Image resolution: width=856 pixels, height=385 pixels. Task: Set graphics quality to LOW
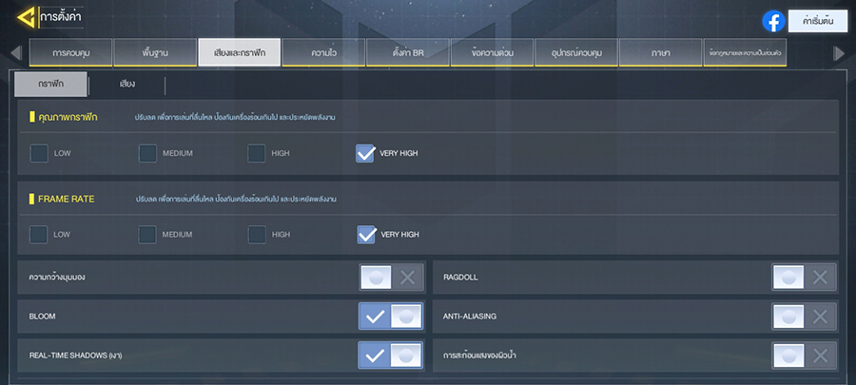pyautogui.click(x=39, y=153)
